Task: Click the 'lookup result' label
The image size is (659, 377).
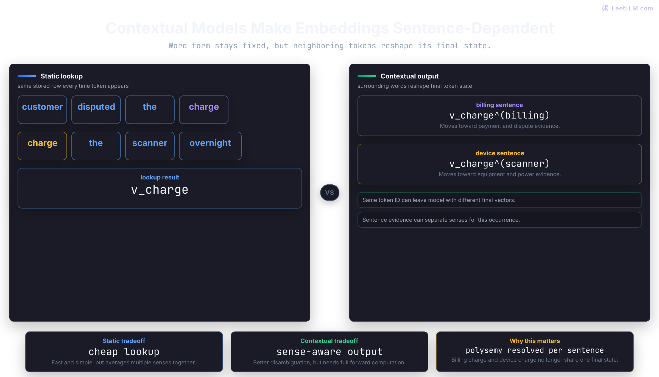Action: (x=160, y=177)
